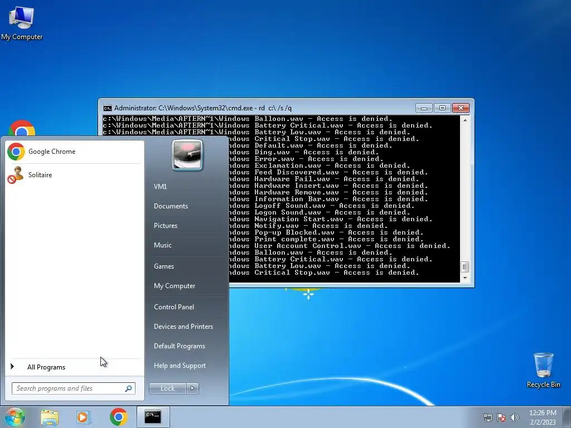Click the taskbar clock showing 12:26 PM

tap(543, 417)
